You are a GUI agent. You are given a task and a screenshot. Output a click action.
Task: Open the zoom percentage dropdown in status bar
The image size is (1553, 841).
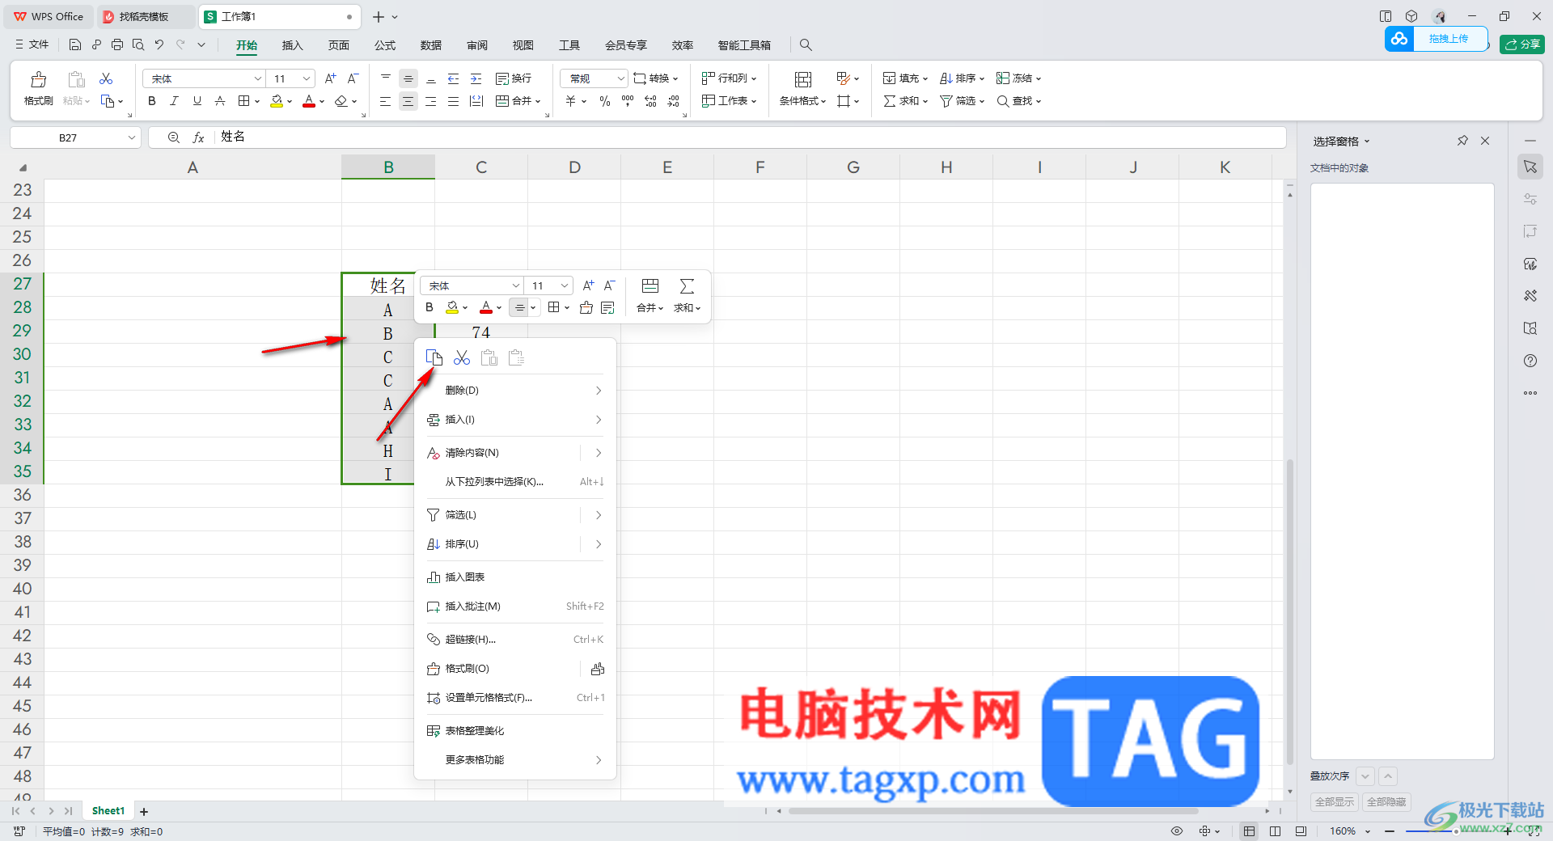[x=1368, y=831]
